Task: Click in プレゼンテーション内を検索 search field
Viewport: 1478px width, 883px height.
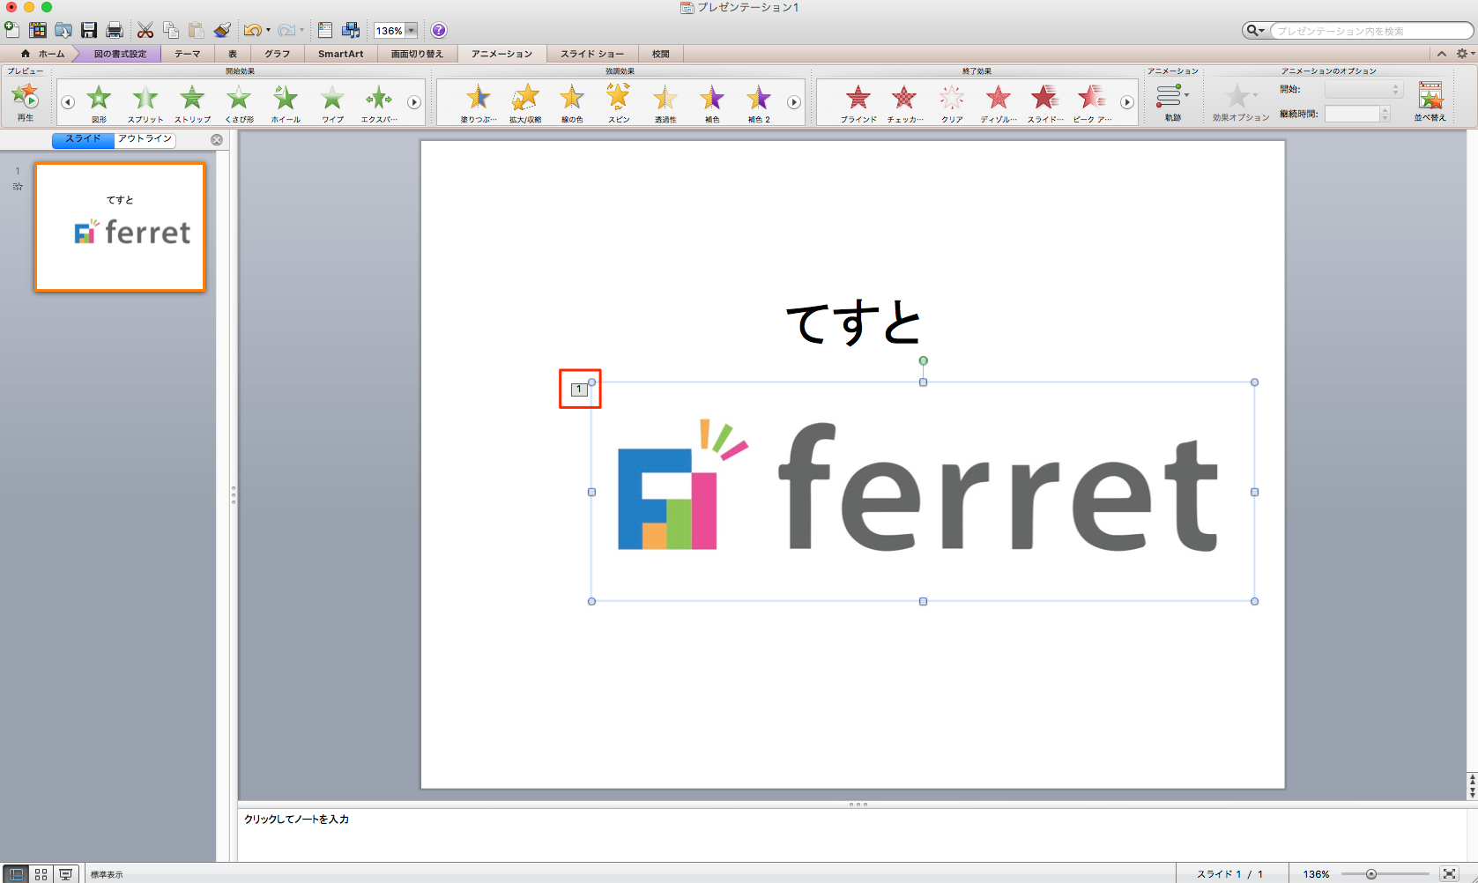Action: coord(1370,31)
